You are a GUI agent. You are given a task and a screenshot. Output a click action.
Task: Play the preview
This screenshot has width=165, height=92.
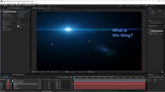pos(156,23)
